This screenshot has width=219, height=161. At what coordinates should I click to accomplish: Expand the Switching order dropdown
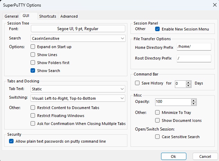click(x=78, y=98)
